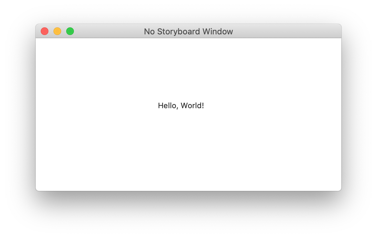
Task: Close the No Storyboard Window
Action: (x=45, y=31)
